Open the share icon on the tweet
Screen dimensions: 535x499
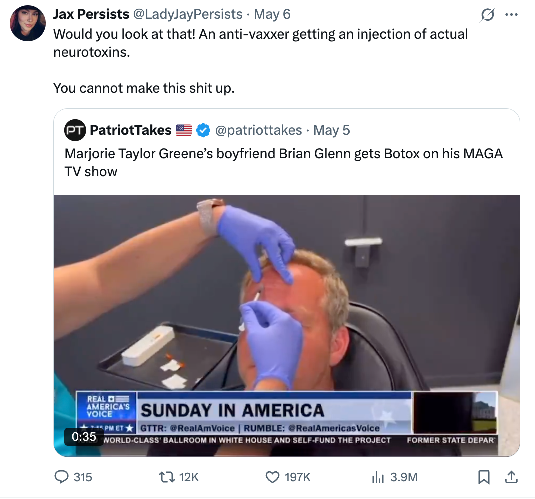pos(511,477)
